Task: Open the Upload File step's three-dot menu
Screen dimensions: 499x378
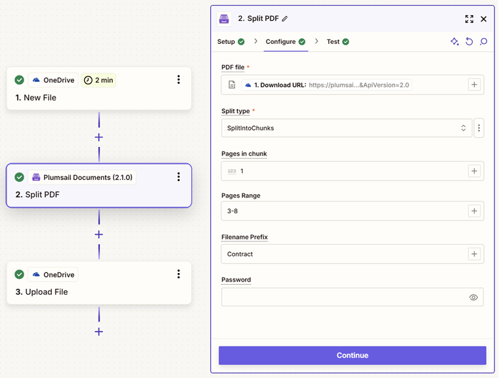Action: (x=179, y=274)
